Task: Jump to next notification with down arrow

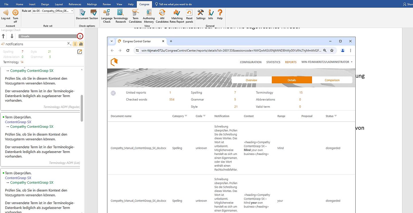Action: click(x=12, y=36)
